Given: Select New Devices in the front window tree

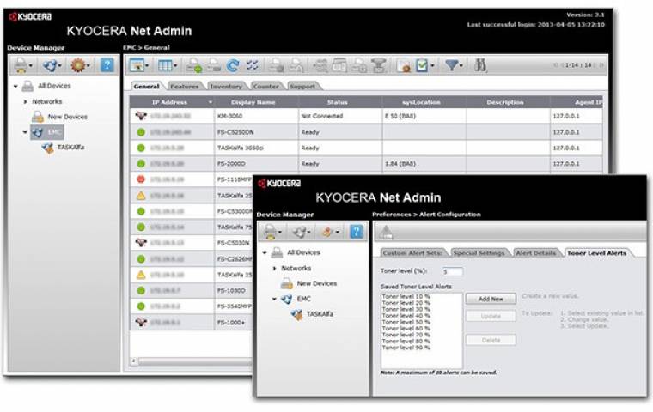Looking at the screenshot, I should (316, 283).
